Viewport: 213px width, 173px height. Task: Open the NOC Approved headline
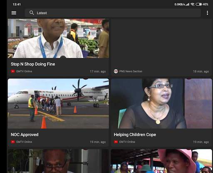click(25, 135)
